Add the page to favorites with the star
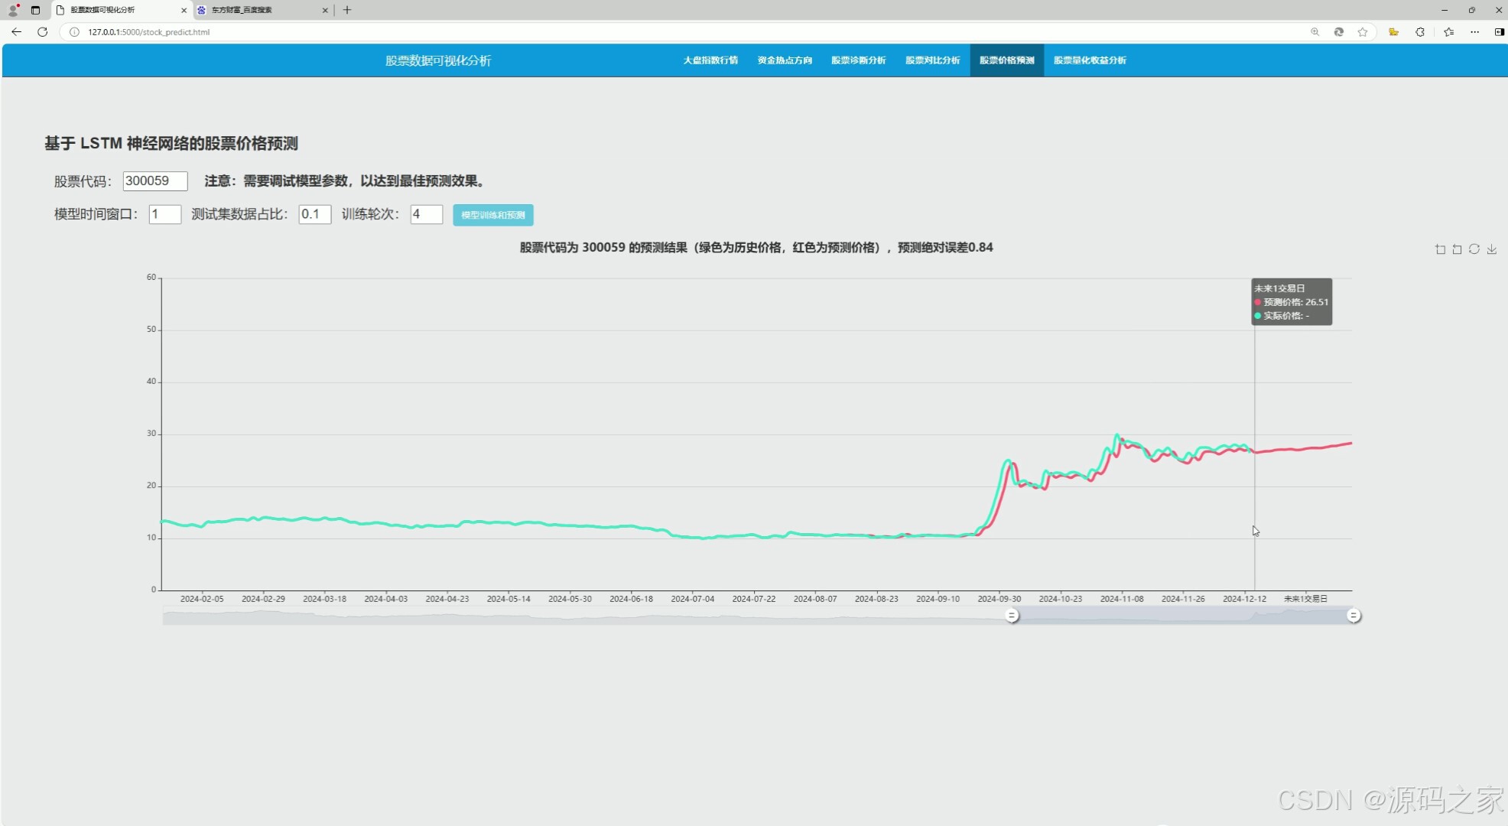1508x826 pixels. [x=1363, y=32]
